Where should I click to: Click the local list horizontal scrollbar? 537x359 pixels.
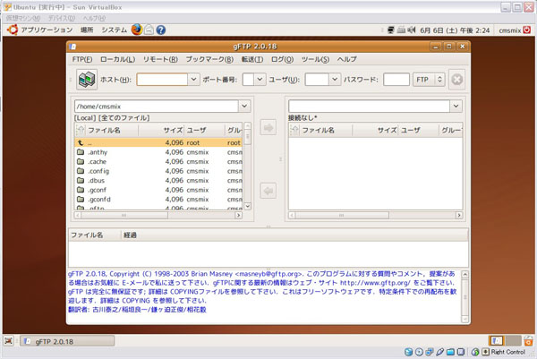click(x=158, y=215)
